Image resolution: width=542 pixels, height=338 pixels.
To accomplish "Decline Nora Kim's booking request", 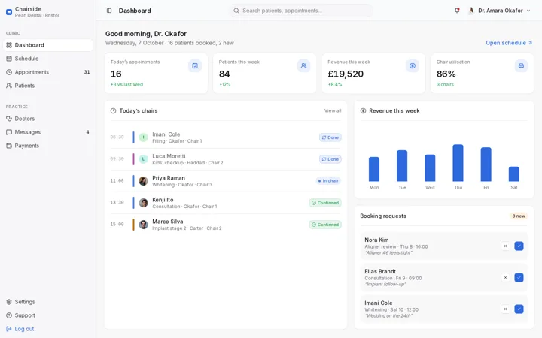I will [x=505, y=246].
